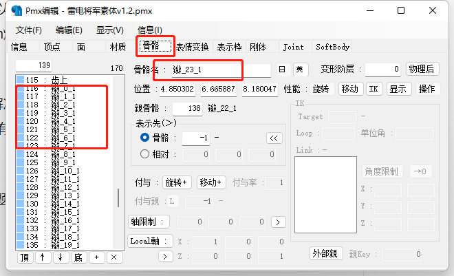Viewport: 454px width, 276px height.
Task: Jump to list top with 頂 button
Action: (25, 257)
